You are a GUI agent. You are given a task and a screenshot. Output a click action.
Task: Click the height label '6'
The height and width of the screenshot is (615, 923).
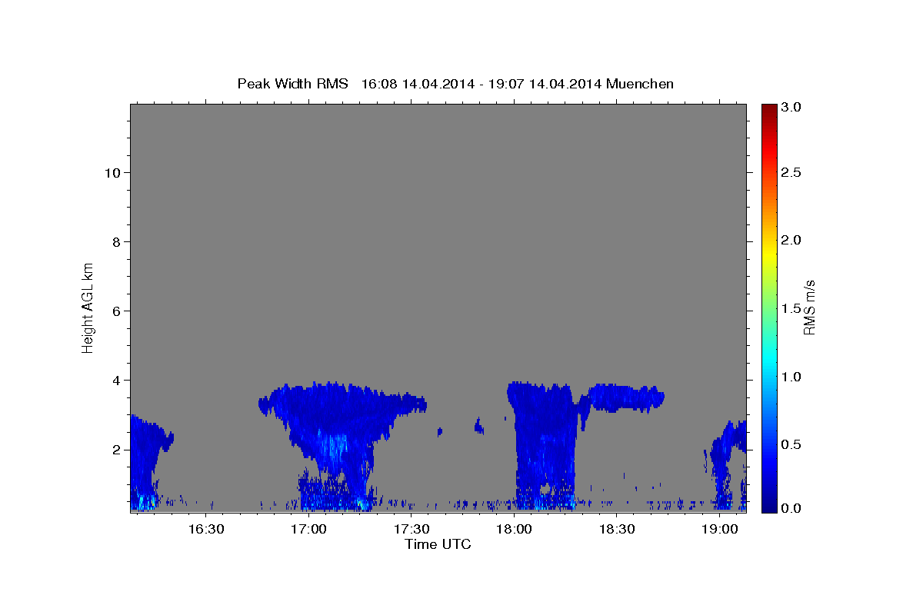click(115, 311)
